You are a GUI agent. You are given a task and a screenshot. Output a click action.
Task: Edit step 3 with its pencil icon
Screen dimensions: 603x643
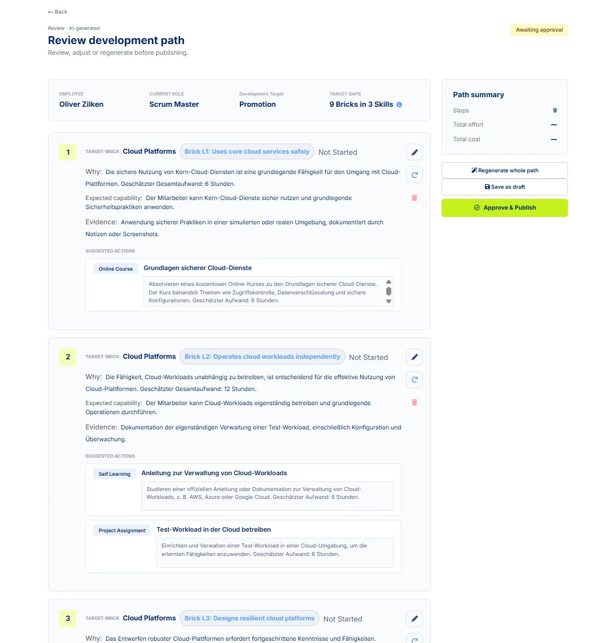[414, 618]
